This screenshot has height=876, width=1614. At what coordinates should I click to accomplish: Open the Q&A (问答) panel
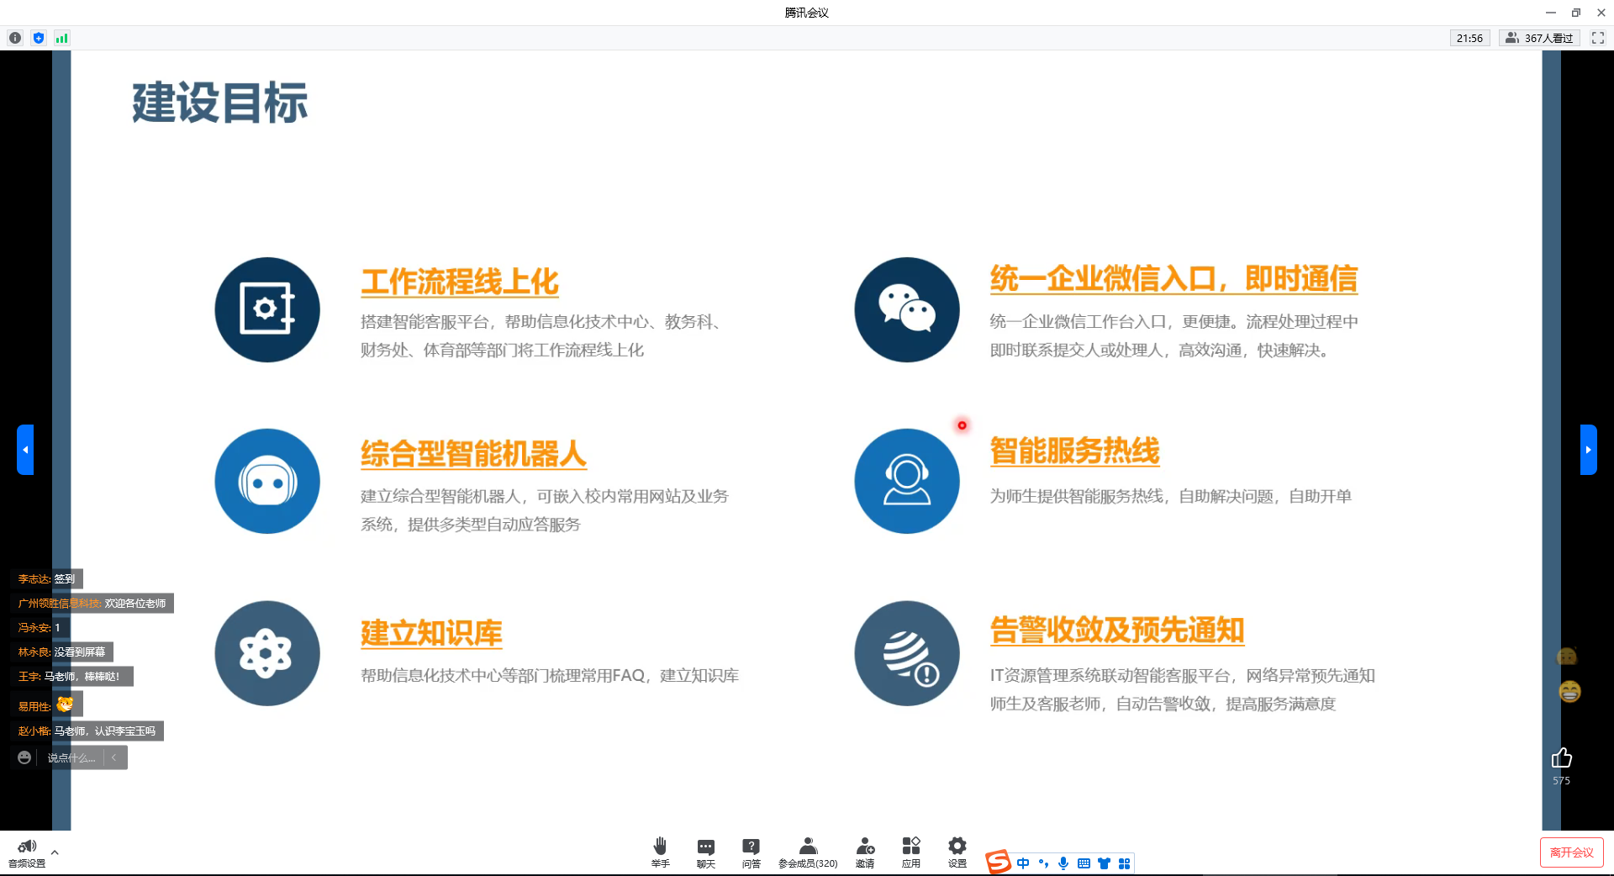(751, 851)
